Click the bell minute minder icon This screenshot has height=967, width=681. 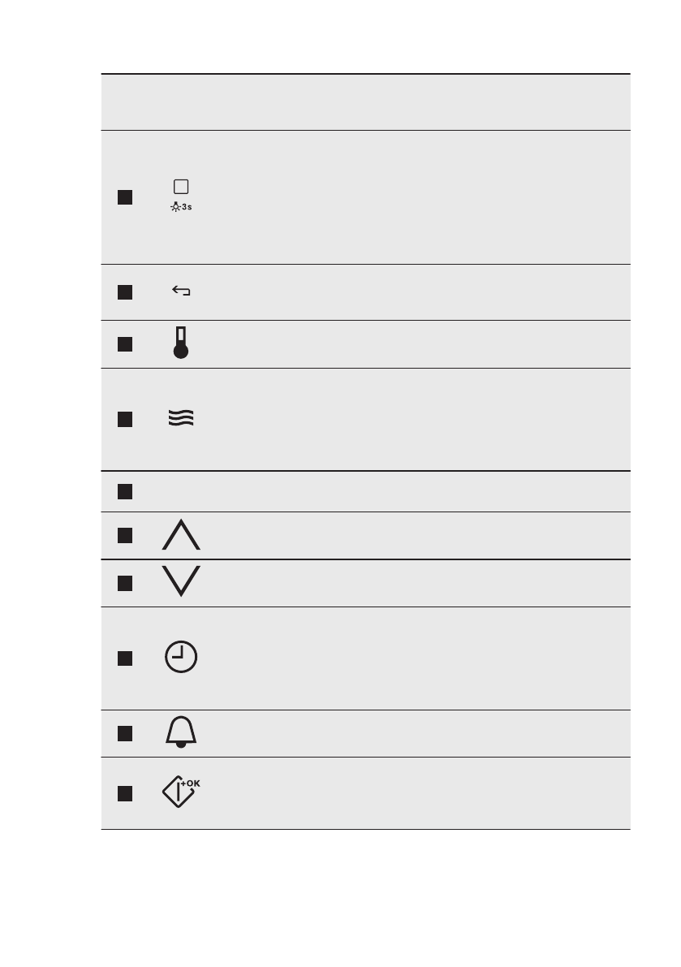(x=181, y=733)
